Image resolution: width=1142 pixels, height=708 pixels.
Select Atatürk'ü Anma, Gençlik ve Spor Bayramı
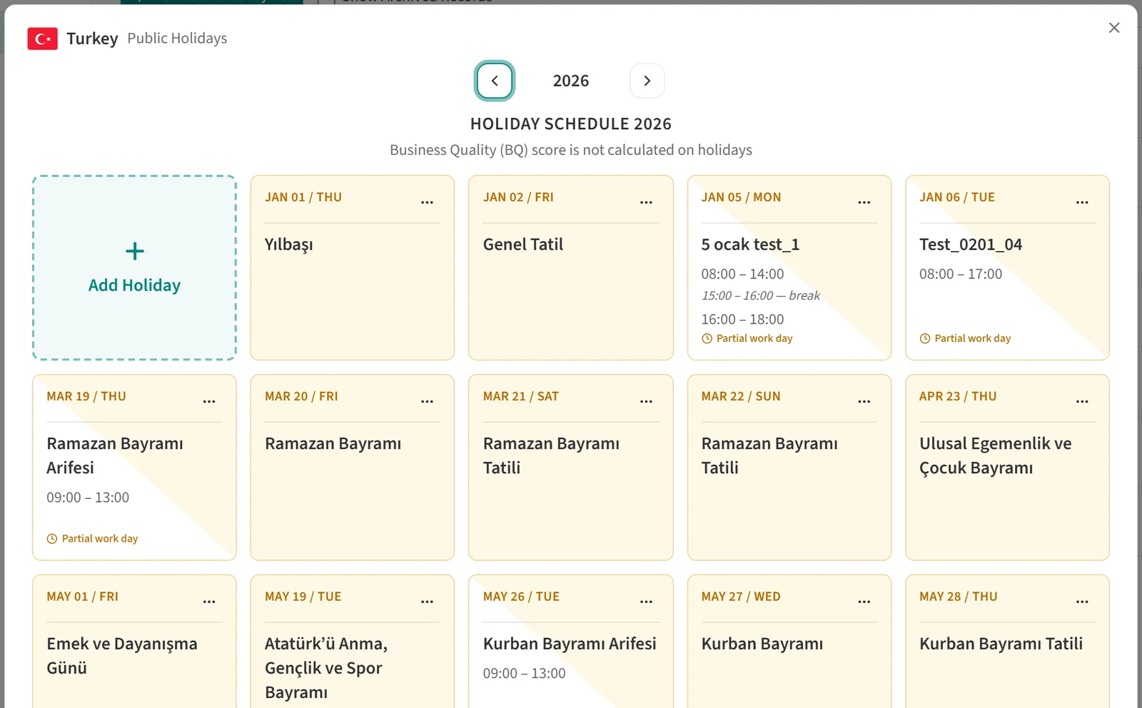coord(326,668)
